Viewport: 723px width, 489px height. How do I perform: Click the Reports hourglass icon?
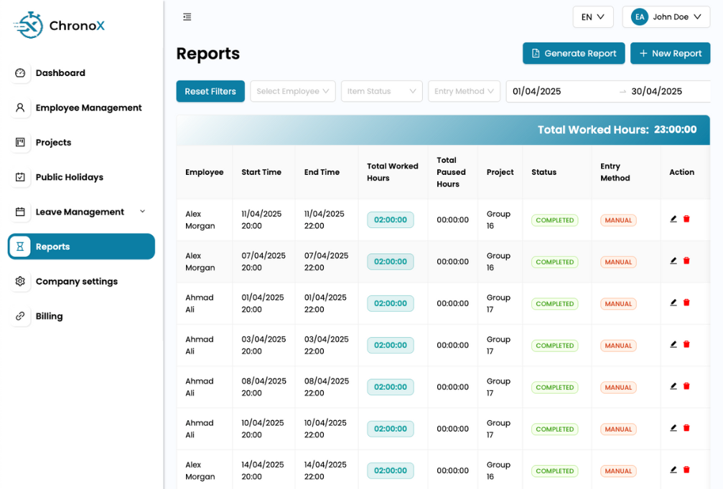click(20, 247)
